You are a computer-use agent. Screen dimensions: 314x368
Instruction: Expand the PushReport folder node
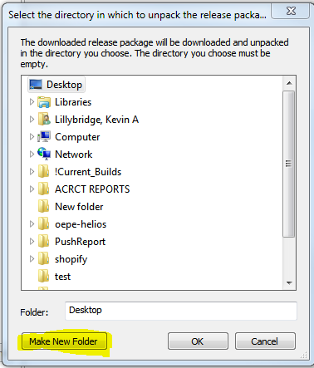point(32,242)
